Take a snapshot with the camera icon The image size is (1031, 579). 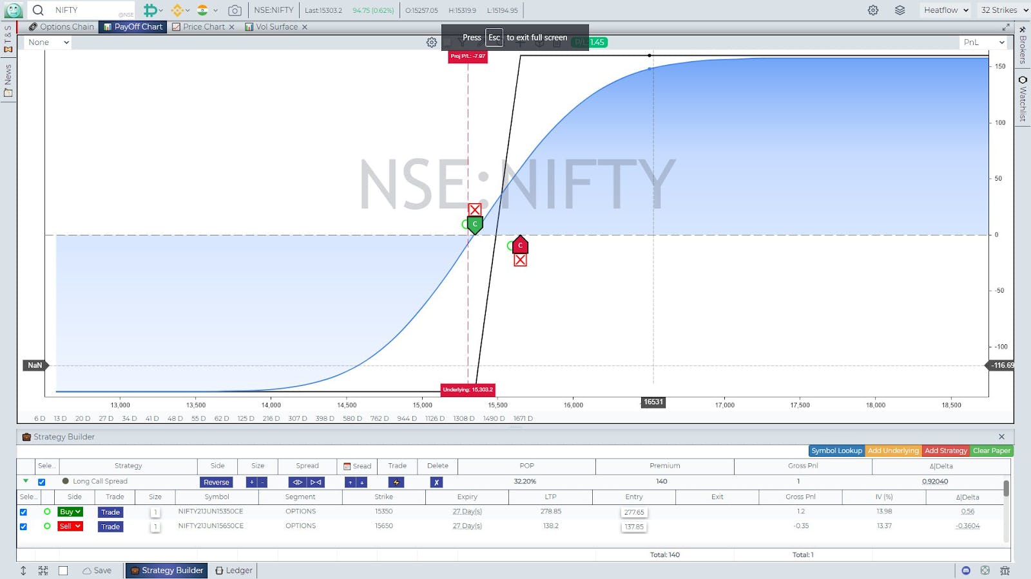(235, 10)
